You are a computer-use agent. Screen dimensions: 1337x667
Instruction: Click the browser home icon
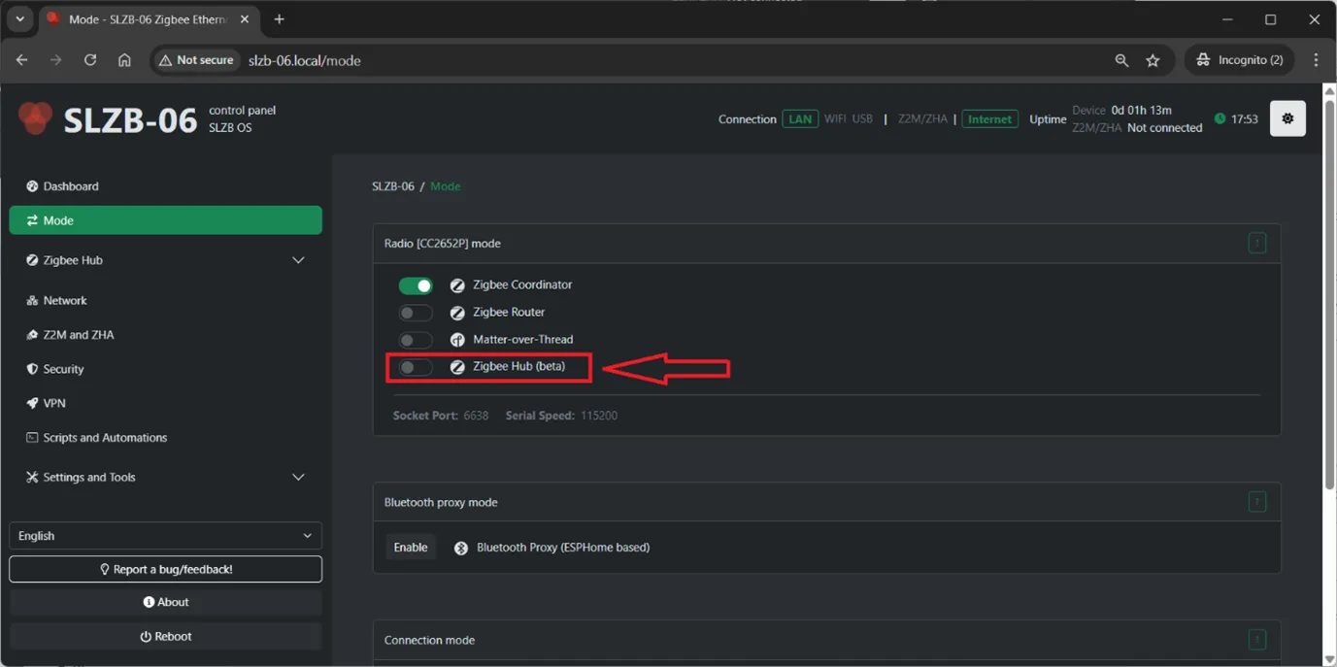124,60
